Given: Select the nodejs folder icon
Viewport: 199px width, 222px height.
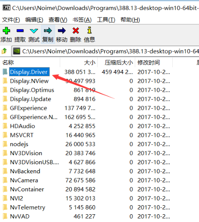Looking at the screenshot, I should [5, 144].
